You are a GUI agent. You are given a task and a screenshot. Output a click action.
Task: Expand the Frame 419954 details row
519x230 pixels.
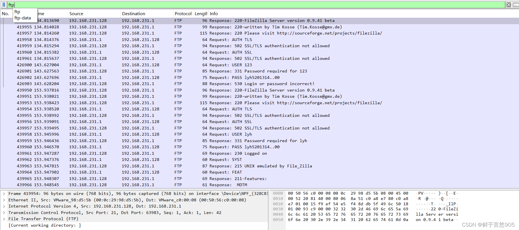(x=4, y=193)
